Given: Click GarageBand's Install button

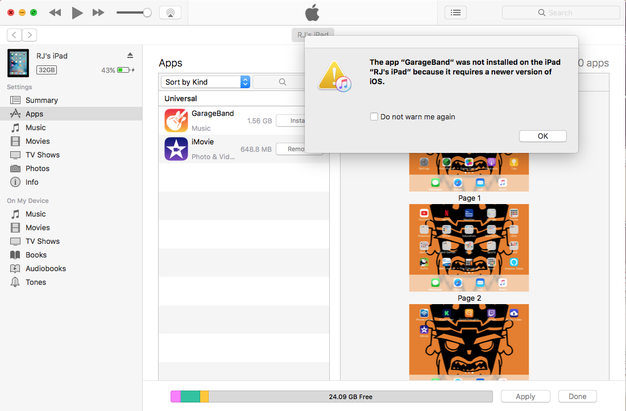Looking at the screenshot, I should (291, 121).
